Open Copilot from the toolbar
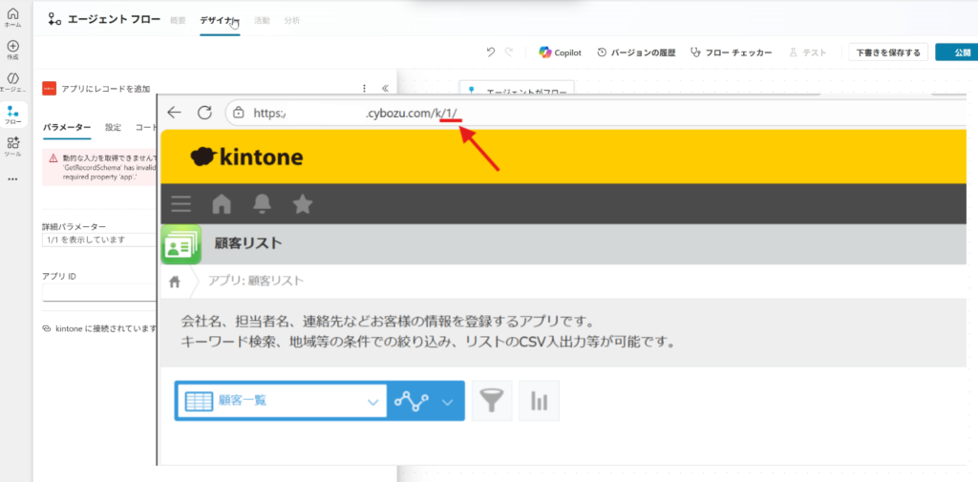The width and height of the screenshot is (978, 482). 560,52
